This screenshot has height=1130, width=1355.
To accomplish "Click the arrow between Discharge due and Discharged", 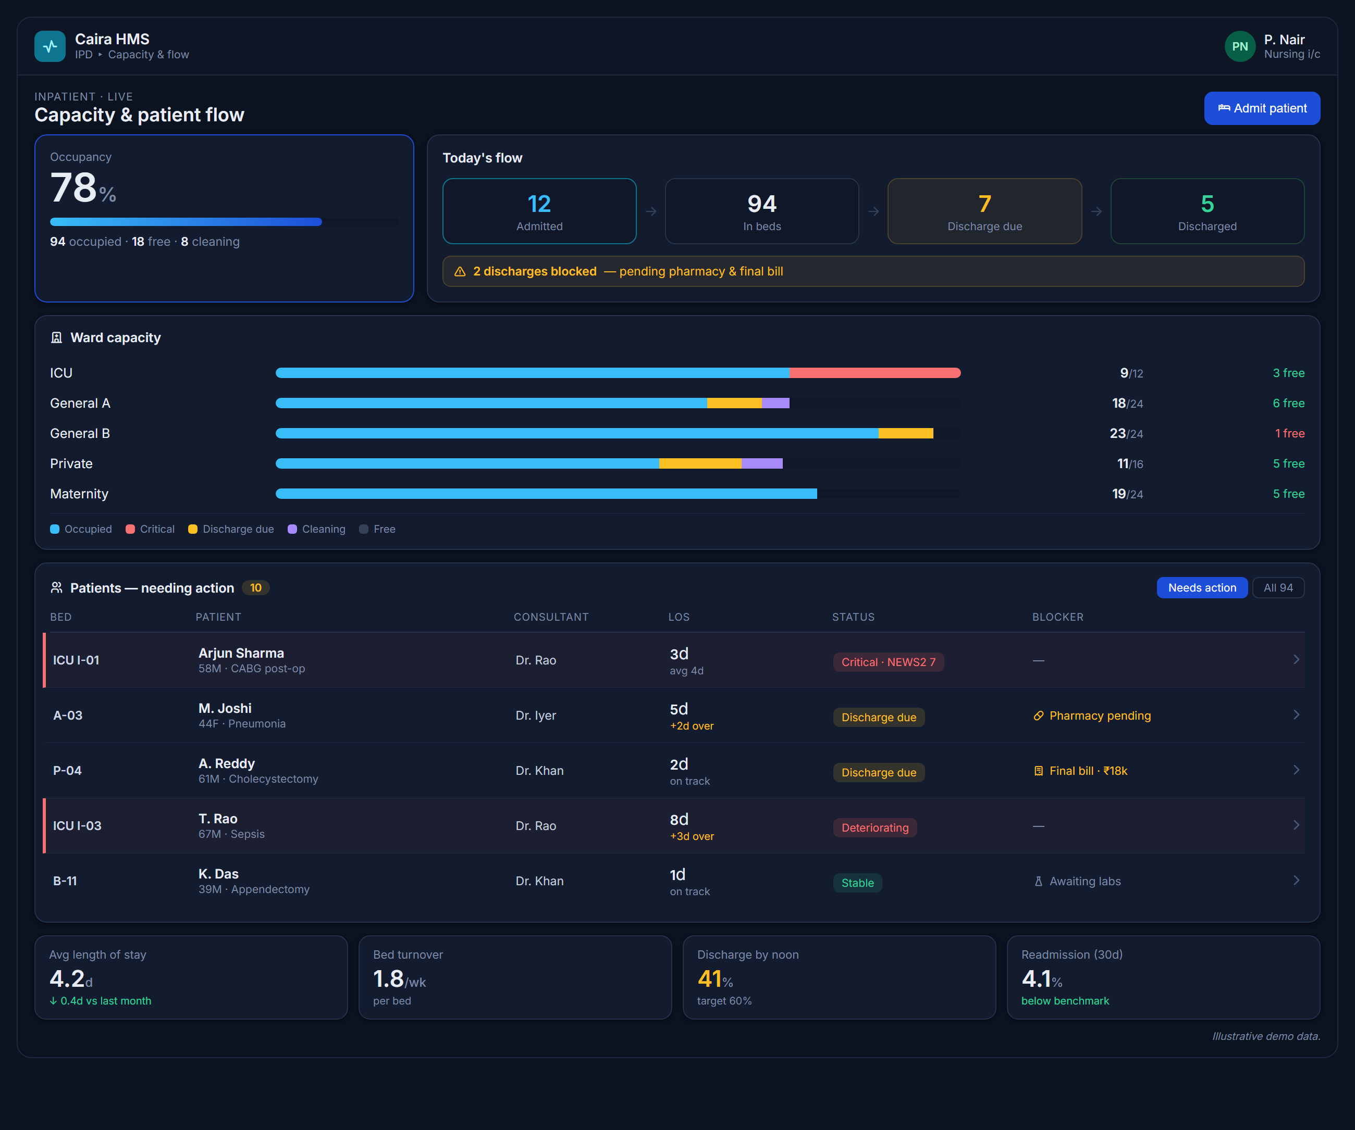I will point(1097,211).
